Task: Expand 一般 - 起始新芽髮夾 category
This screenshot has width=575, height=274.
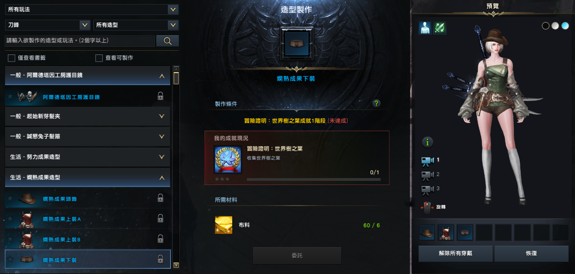Action: 88,116
